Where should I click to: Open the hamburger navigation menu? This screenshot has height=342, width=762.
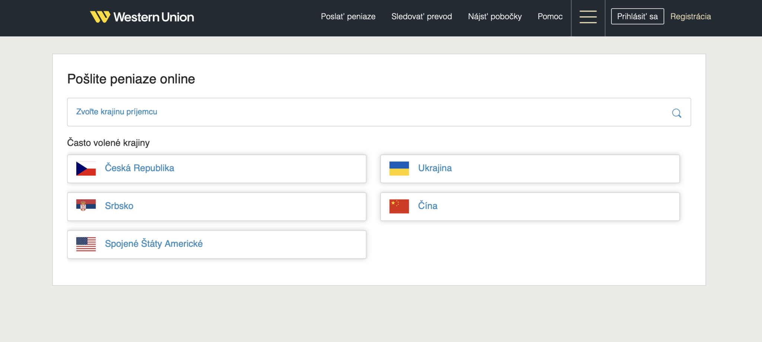[x=588, y=17]
